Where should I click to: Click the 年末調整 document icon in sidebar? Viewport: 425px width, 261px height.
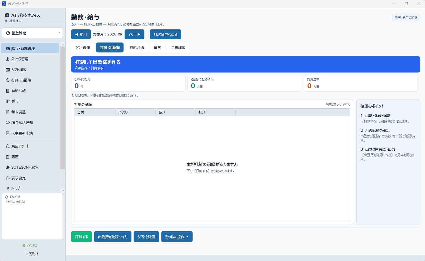point(8,112)
